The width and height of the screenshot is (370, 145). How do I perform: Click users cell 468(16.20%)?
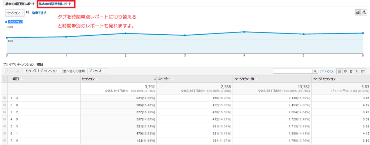[x=221, y=97]
